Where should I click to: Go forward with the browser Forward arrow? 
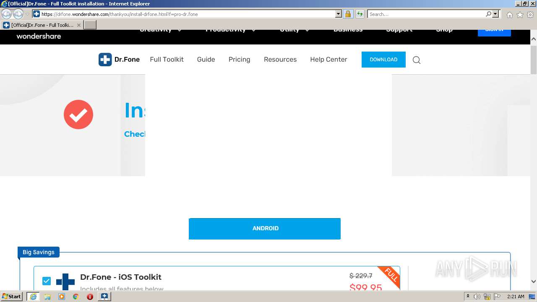click(18, 14)
